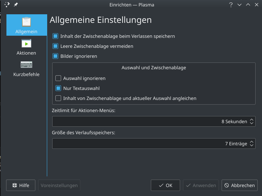262x196 pixels.
Task: Increase the Zeitlimit seconds with up arrow
Action: [x=252, y=120]
